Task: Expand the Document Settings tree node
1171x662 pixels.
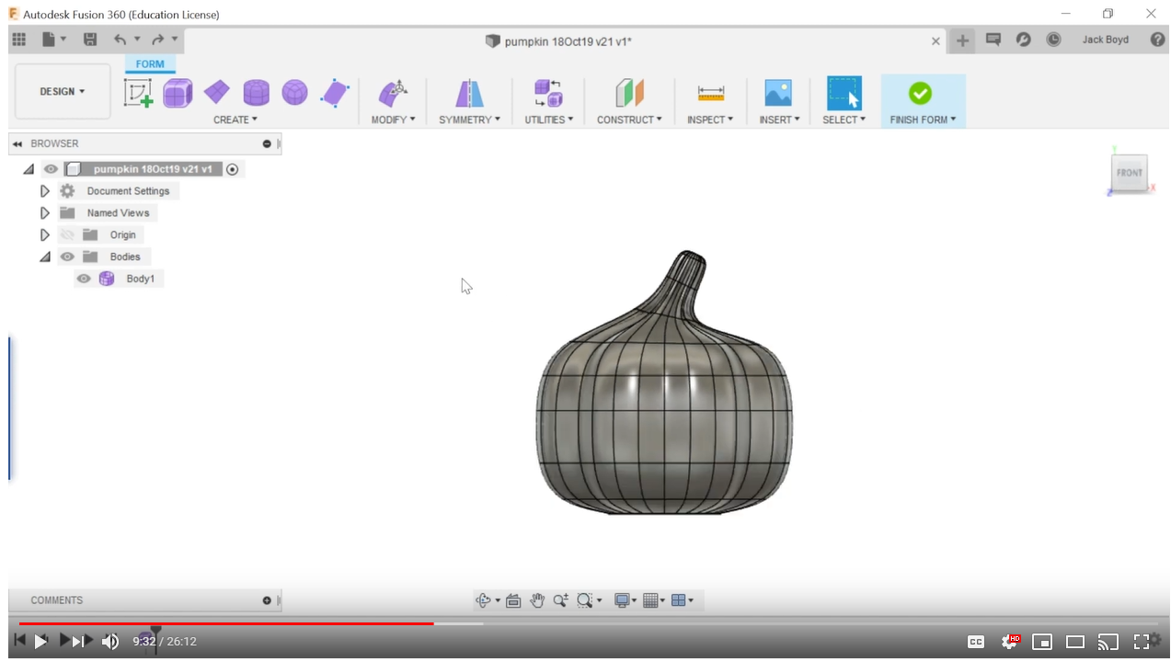Action: pos(44,191)
